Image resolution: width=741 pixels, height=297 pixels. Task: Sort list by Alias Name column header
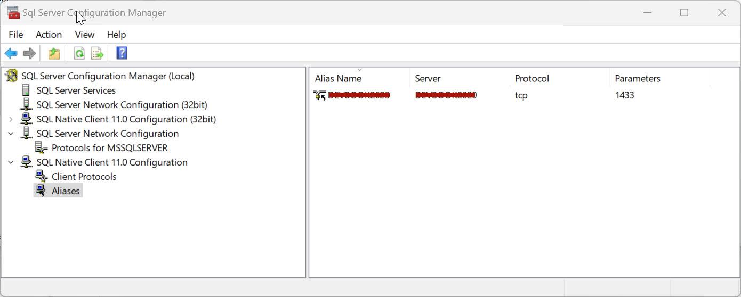(x=338, y=79)
